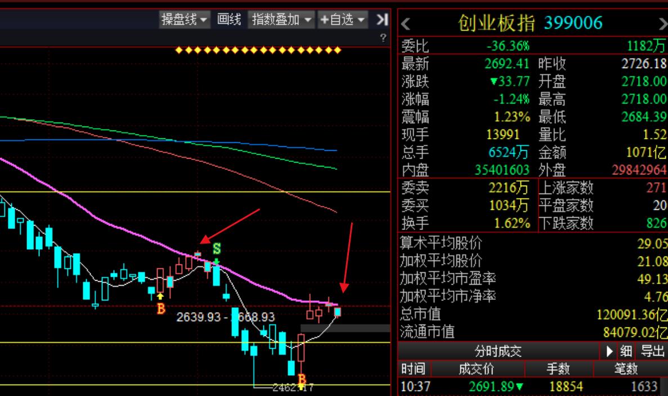The height and width of the screenshot is (396, 668).
Task: Open the 操盘线 dropdown
Action: click(x=181, y=19)
